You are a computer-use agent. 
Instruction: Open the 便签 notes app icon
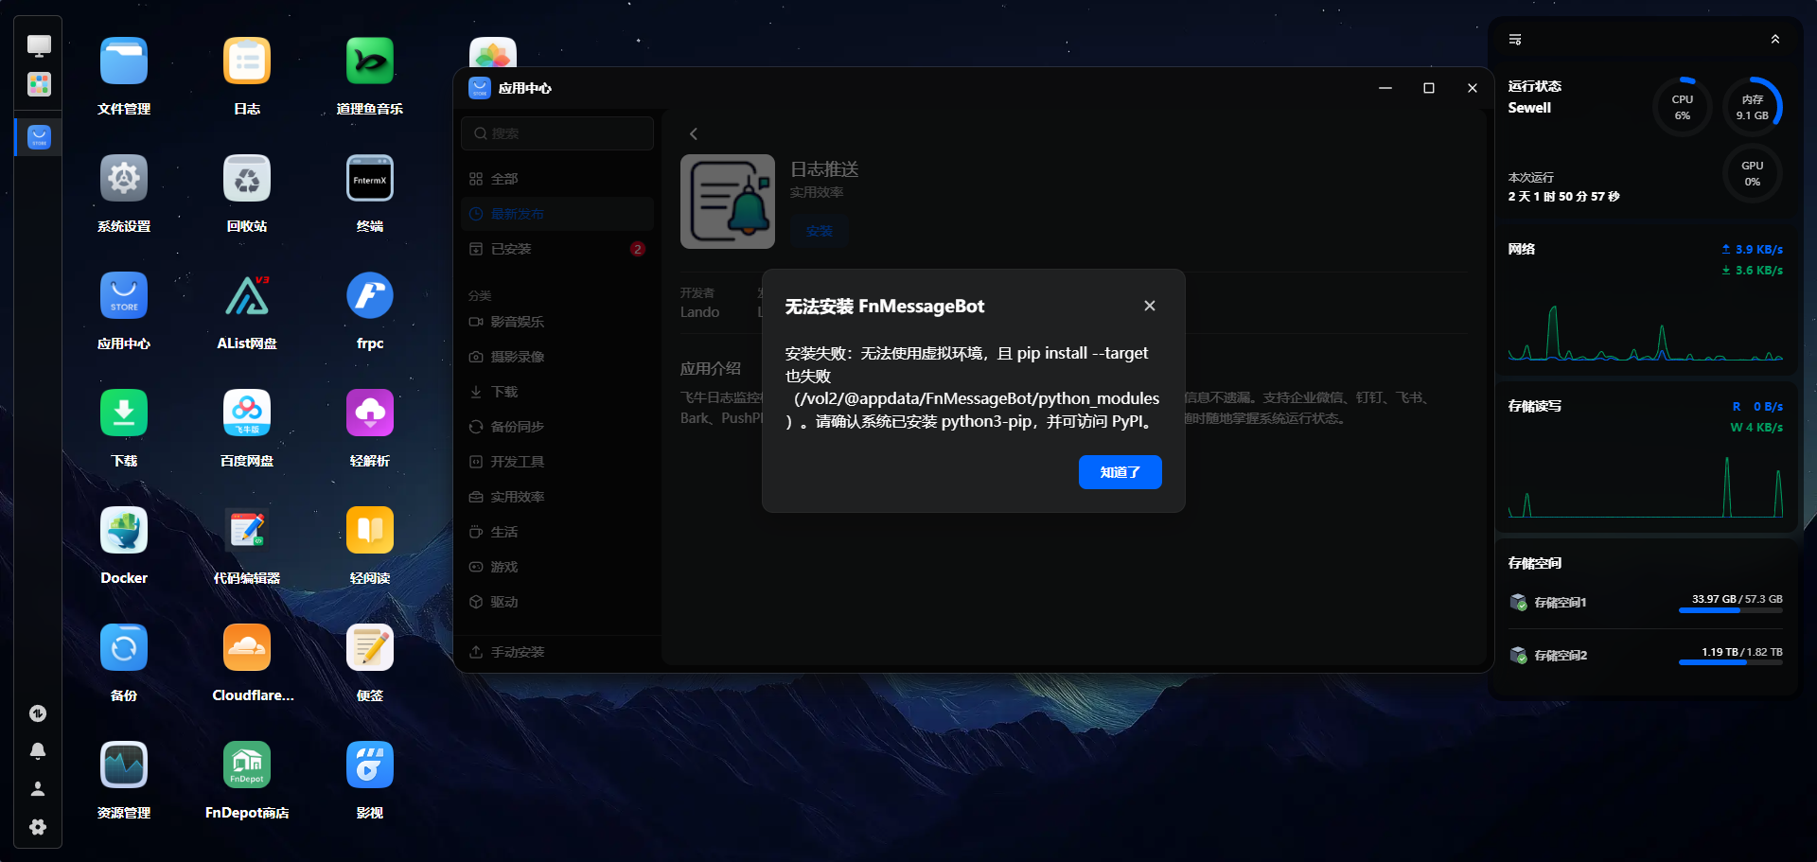click(x=370, y=648)
